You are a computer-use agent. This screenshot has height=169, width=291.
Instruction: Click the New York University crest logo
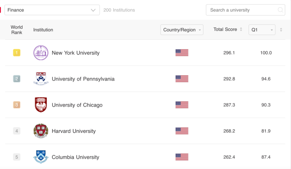coord(41,53)
